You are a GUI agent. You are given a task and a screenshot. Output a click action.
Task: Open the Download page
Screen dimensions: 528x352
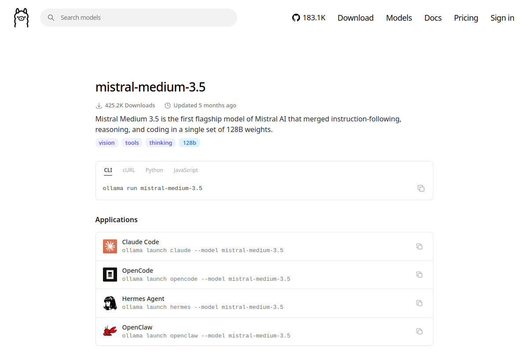[x=356, y=18]
